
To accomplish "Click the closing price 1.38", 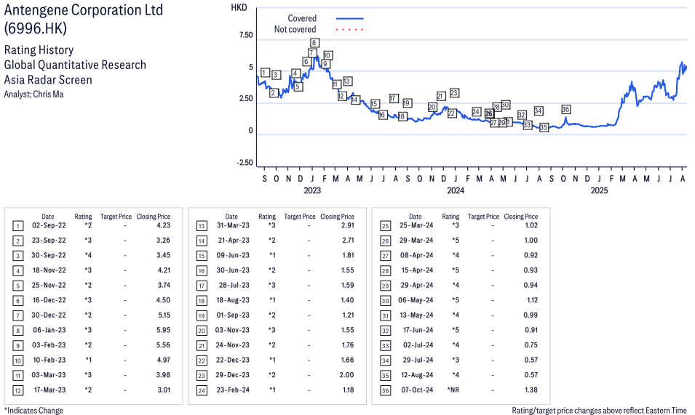I will coord(531,390).
